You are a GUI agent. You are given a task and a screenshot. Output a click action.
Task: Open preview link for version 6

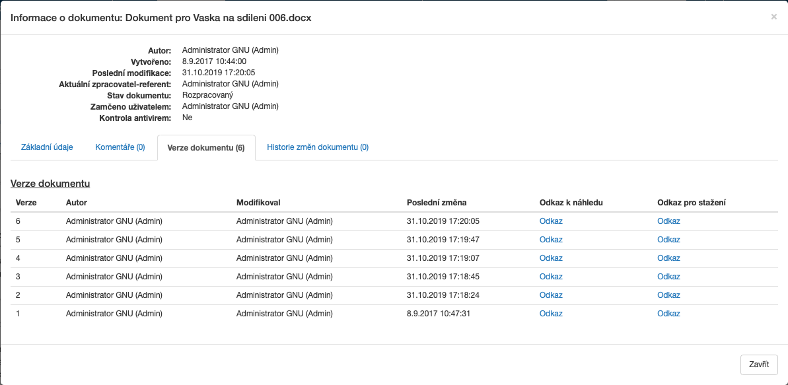coord(551,221)
